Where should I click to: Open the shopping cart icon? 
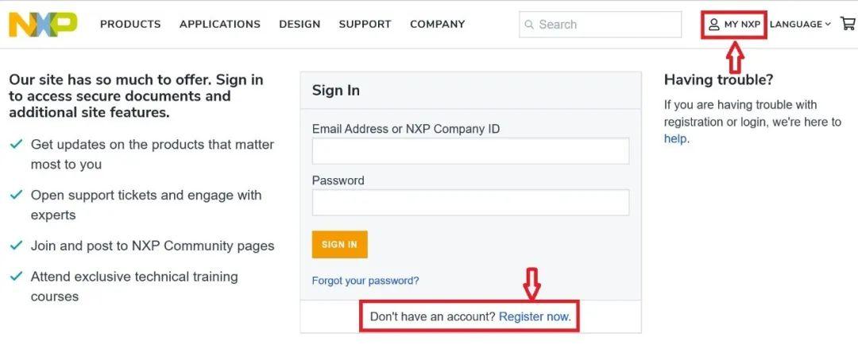[x=848, y=24]
